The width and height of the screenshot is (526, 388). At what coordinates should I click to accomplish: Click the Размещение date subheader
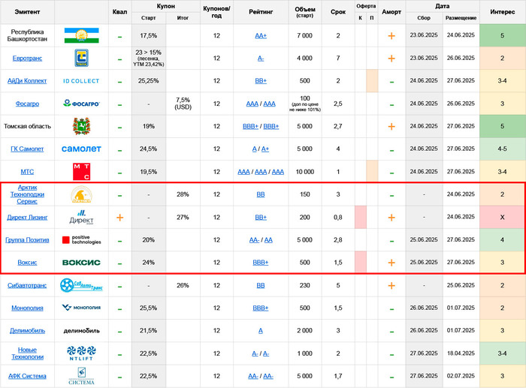click(x=461, y=18)
